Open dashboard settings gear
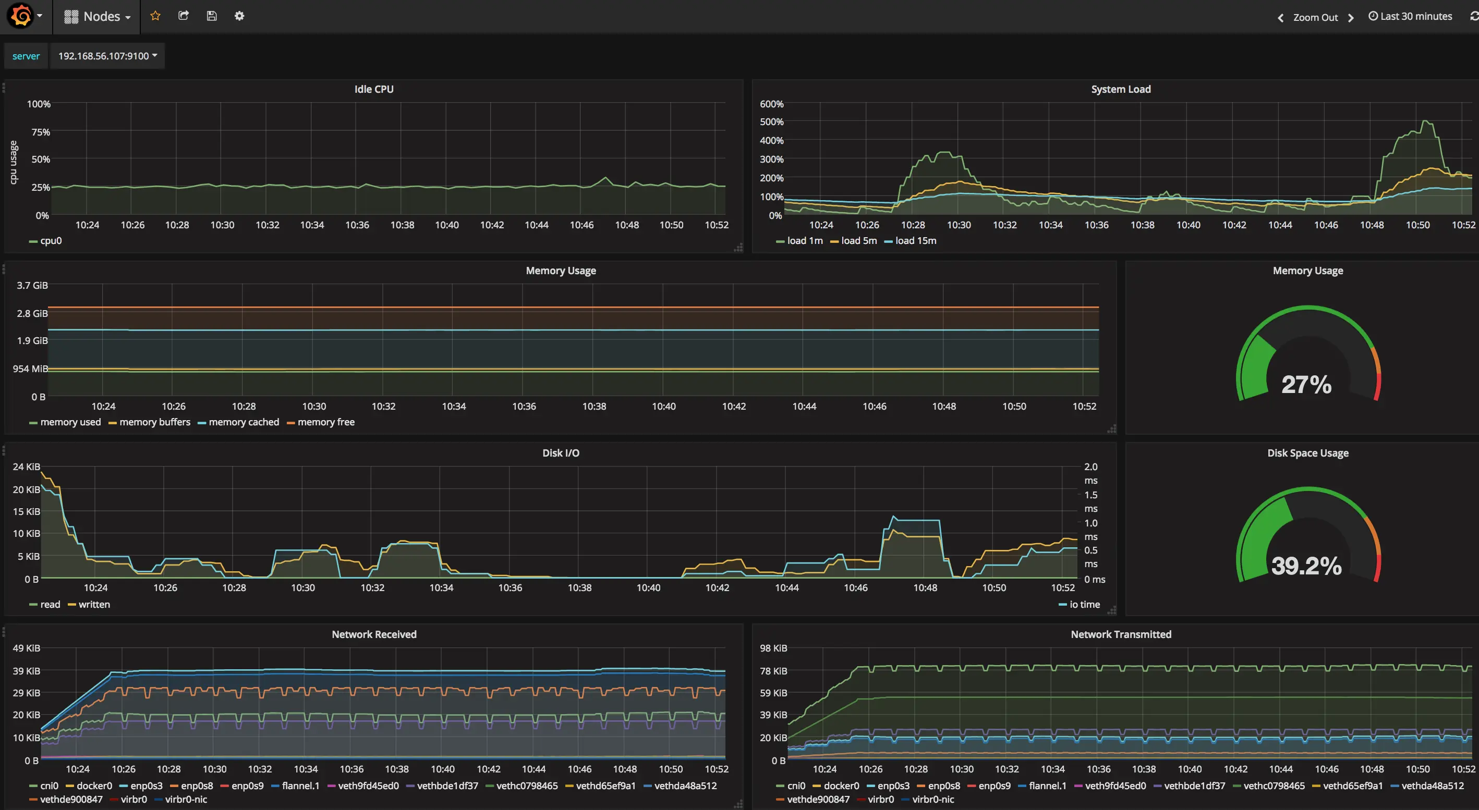 239,16
